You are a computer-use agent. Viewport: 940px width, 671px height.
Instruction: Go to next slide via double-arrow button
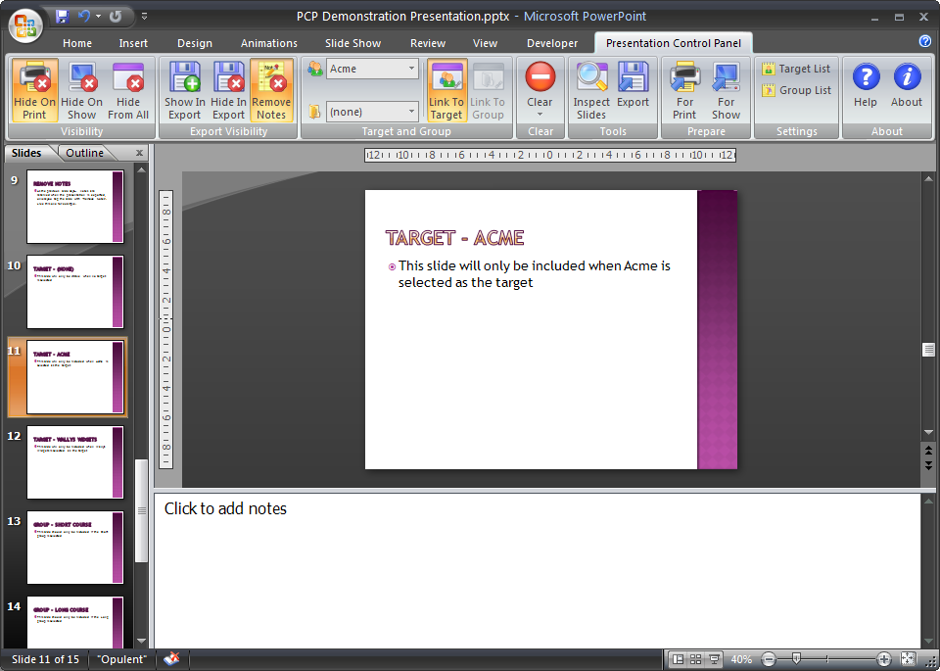tap(928, 464)
